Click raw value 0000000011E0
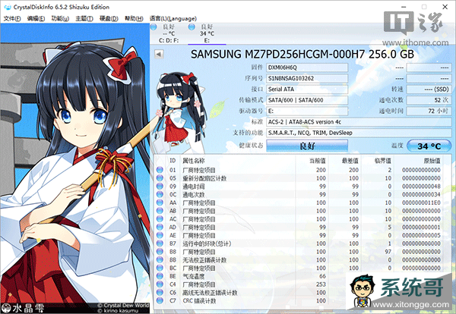This screenshot has width=456, height=314. 421,203
